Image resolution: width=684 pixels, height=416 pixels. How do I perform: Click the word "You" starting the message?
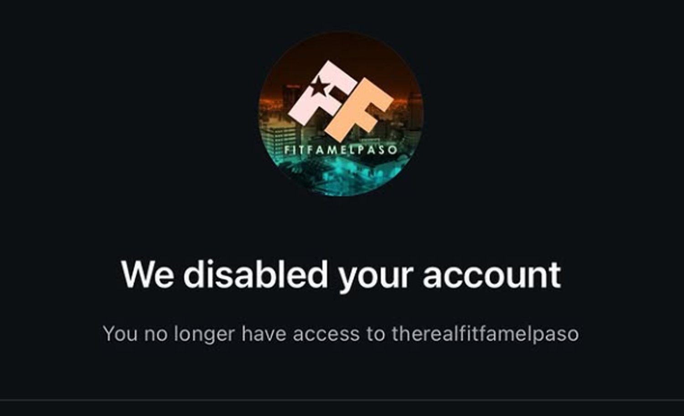pos(120,334)
